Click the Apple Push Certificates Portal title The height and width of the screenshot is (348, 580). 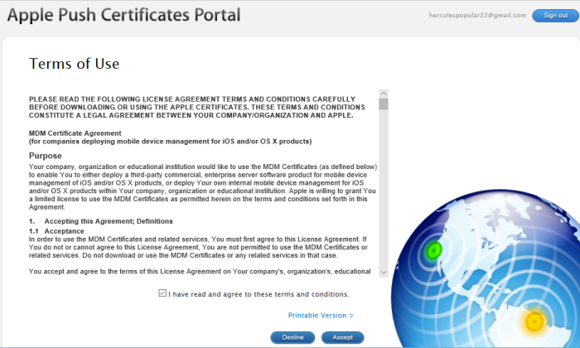tap(123, 15)
